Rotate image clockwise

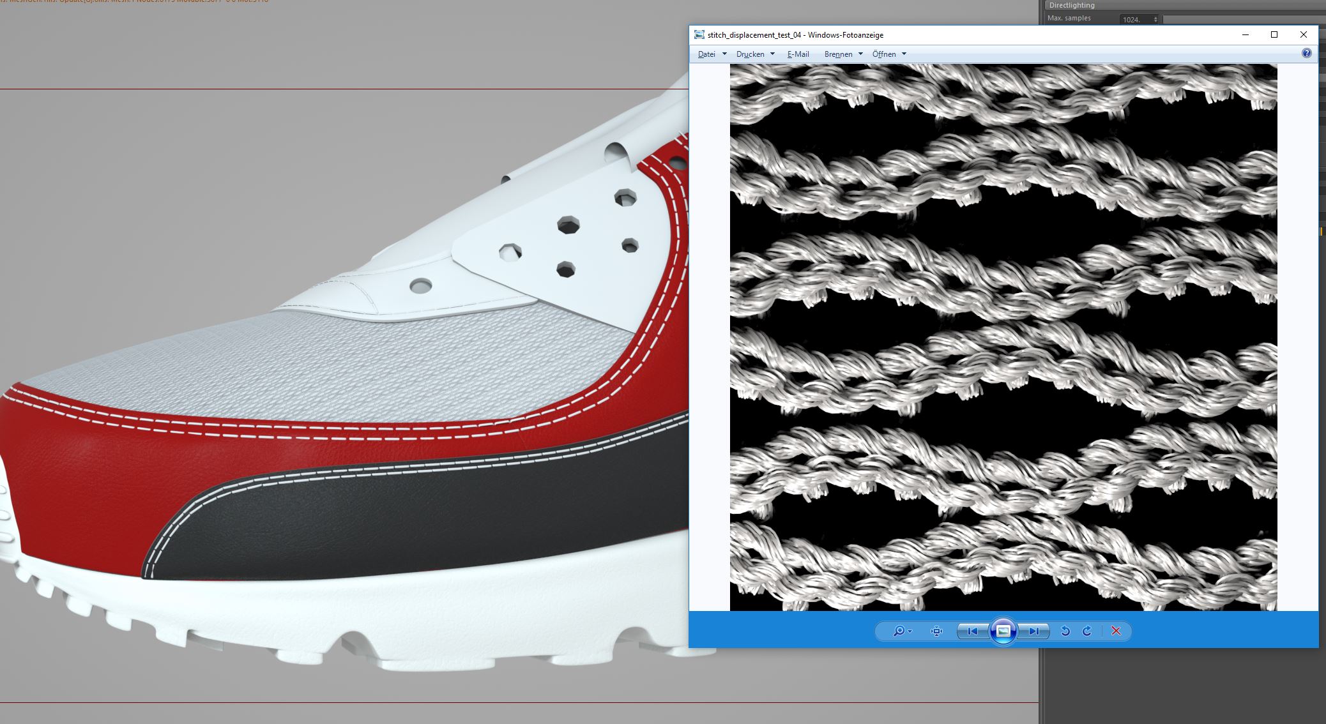(1087, 631)
